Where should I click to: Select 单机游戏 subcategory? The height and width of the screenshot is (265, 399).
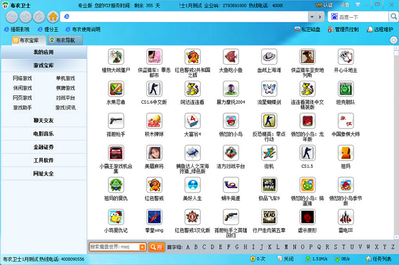pyautogui.click(x=65, y=78)
